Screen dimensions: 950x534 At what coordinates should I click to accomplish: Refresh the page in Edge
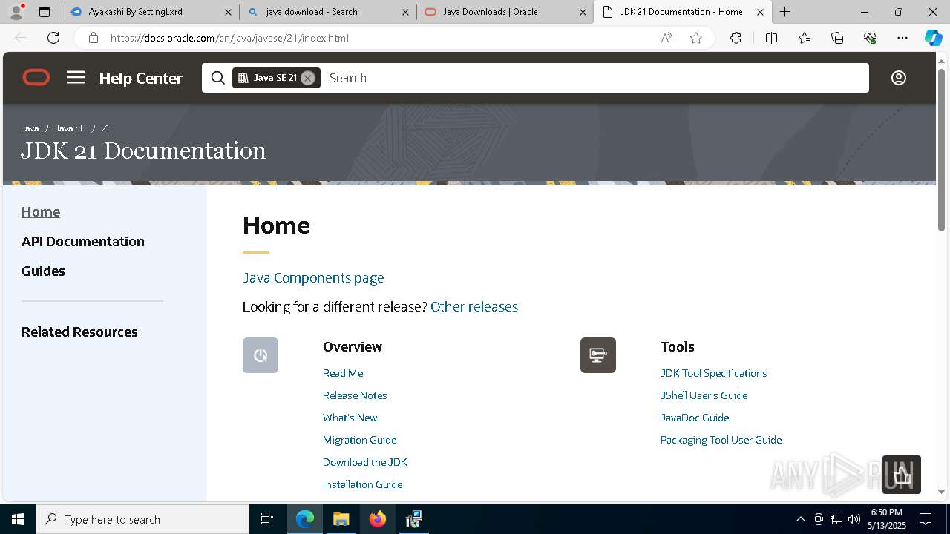tap(53, 38)
